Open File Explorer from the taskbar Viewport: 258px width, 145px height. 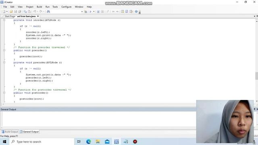coord(98,142)
